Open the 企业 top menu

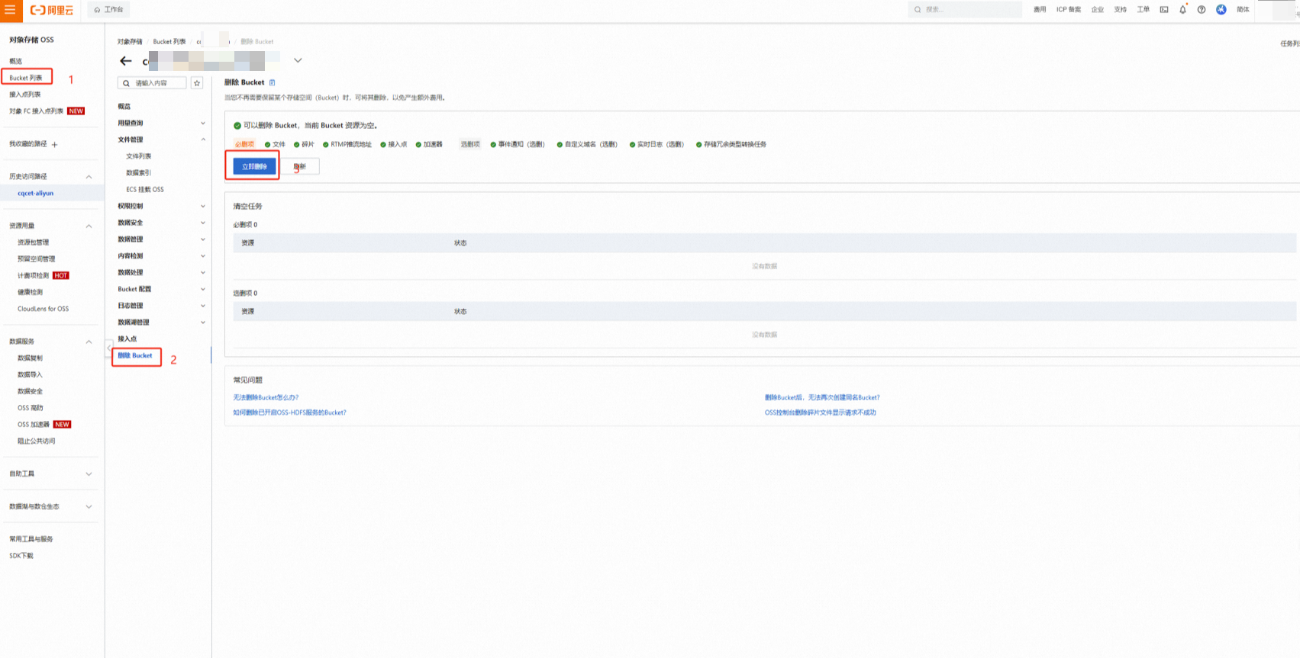point(1098,10)
